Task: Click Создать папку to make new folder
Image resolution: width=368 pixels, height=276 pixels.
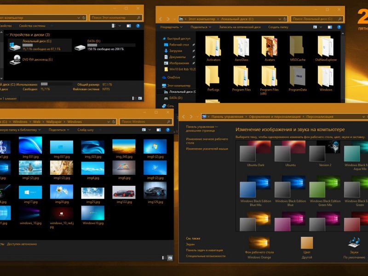Action: (x=278, y=27)
